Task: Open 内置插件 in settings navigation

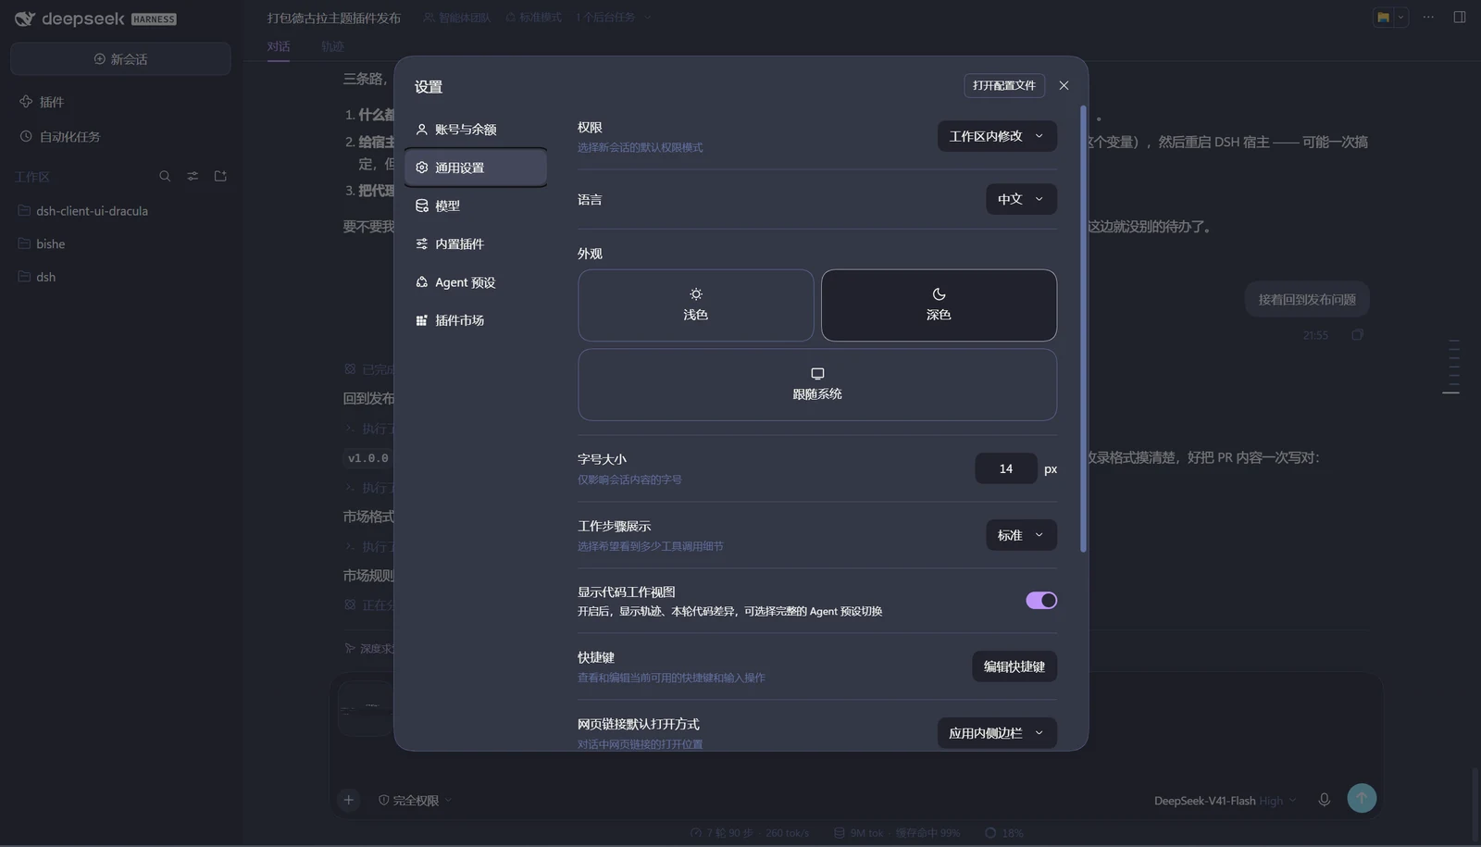Action: click(x=476, y=243)
